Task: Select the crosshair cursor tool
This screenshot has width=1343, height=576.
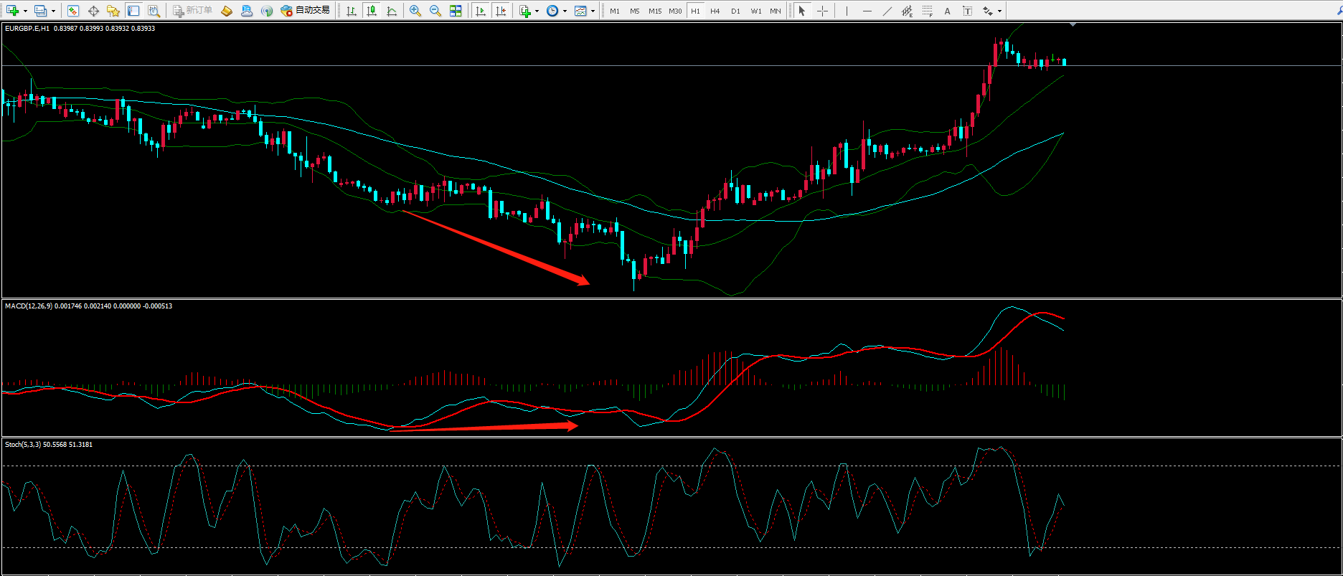Action: point(822,11)
